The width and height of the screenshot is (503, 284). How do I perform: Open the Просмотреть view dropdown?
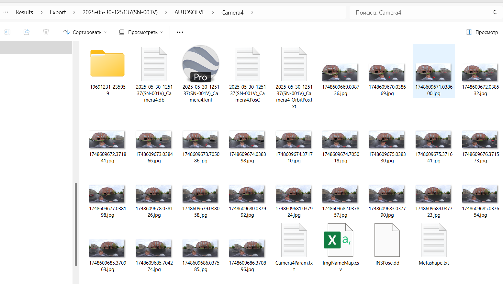pos(141,32)
